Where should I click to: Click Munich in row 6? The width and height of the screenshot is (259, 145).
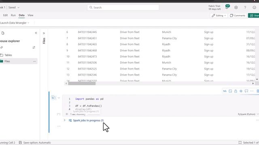coord(166,32)
